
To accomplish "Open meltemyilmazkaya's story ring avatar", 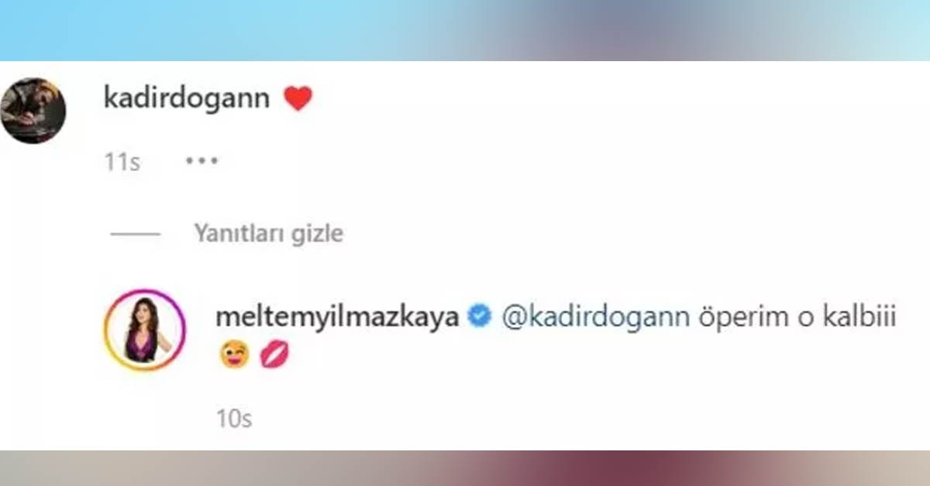I will pyautogui.click(x=145, y=330).
